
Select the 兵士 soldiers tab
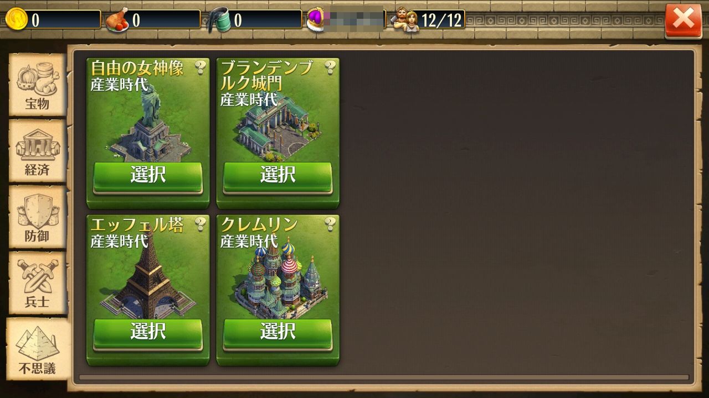tap(37, 284)
